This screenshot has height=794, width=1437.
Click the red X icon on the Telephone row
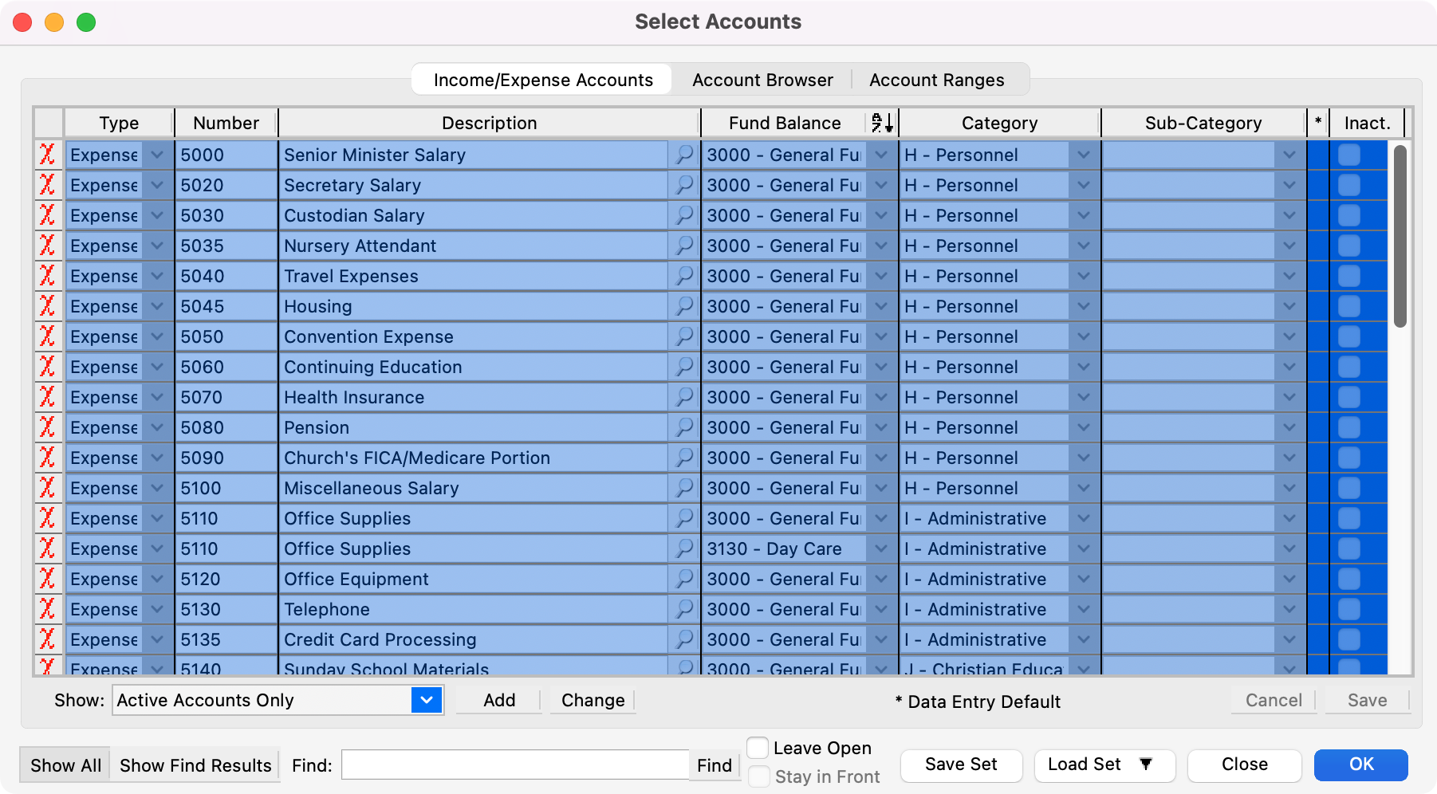pyautogui.click(x=48, y=609)
